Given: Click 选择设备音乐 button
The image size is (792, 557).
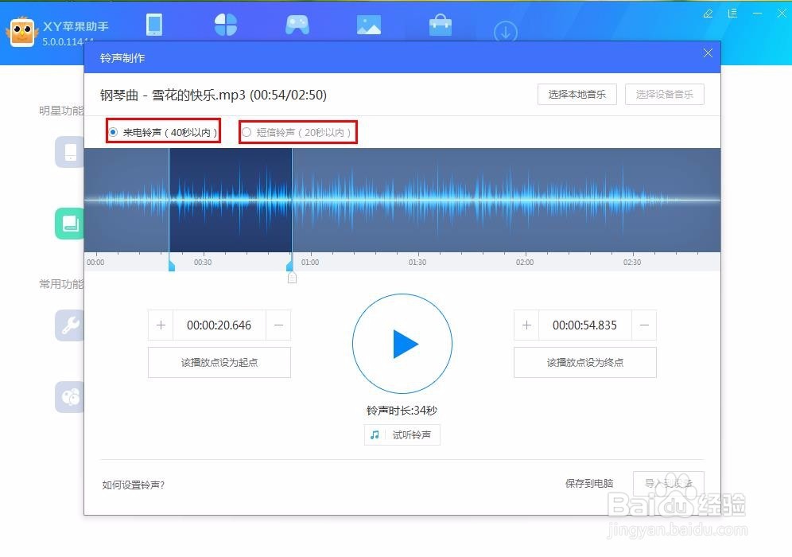Looking at the screenshot, I should (664, 95).
